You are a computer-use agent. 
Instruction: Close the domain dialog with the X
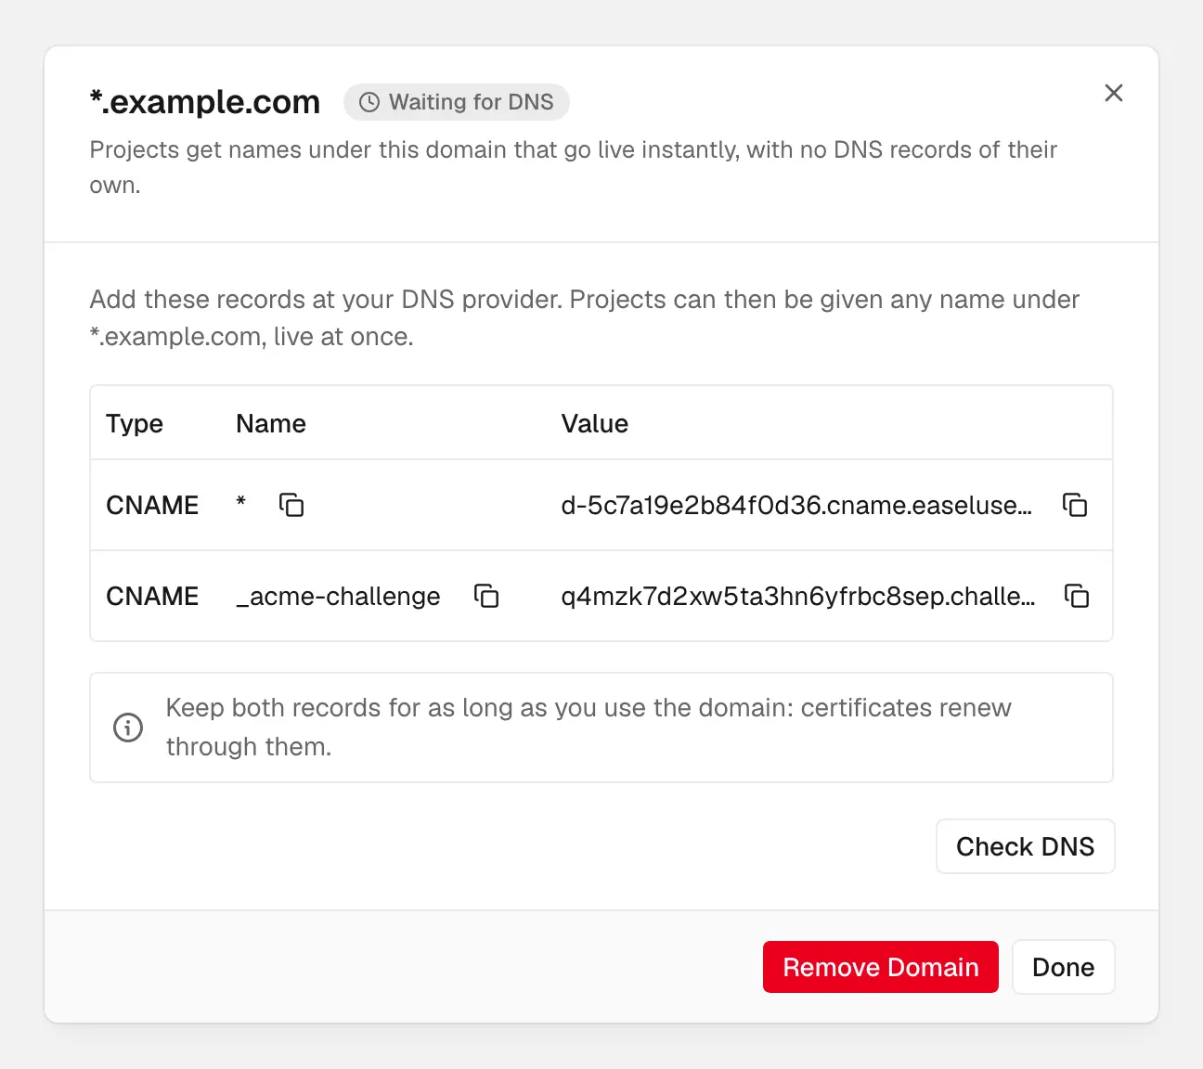coord(1114,93)
